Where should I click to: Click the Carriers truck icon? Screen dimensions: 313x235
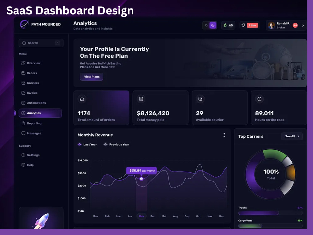pos(23,83)
